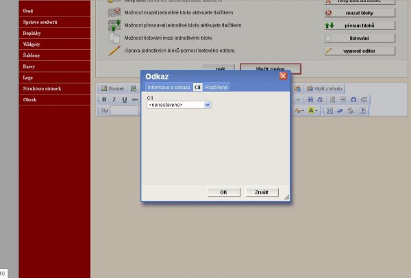Insert special character with omega icon
Viewport: 411px width, 278px height.
coord(353,99)
